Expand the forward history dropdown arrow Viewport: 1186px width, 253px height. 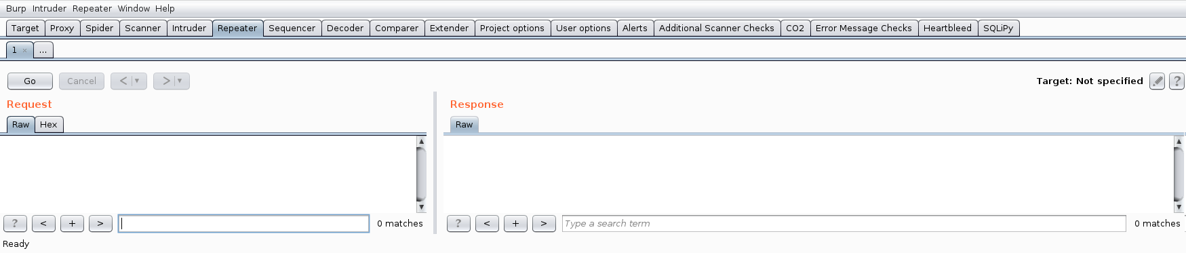click(x=180, y=81)
